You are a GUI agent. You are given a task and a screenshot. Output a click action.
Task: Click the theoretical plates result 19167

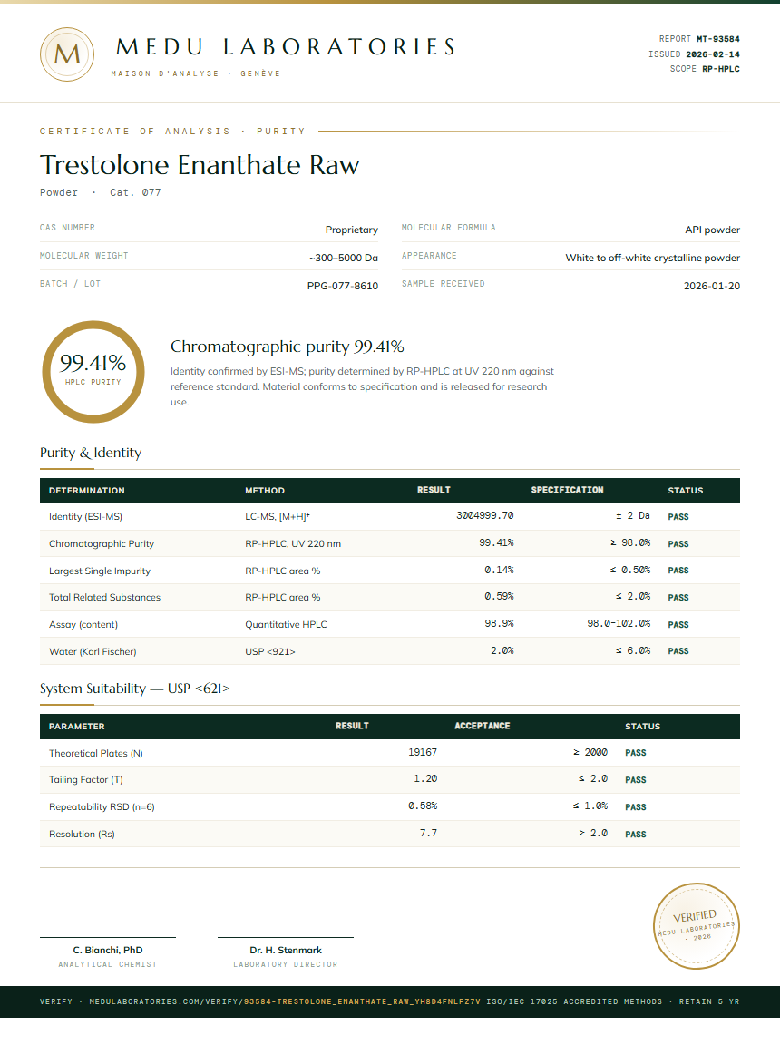pyautogui.click(x=423, y=752)
